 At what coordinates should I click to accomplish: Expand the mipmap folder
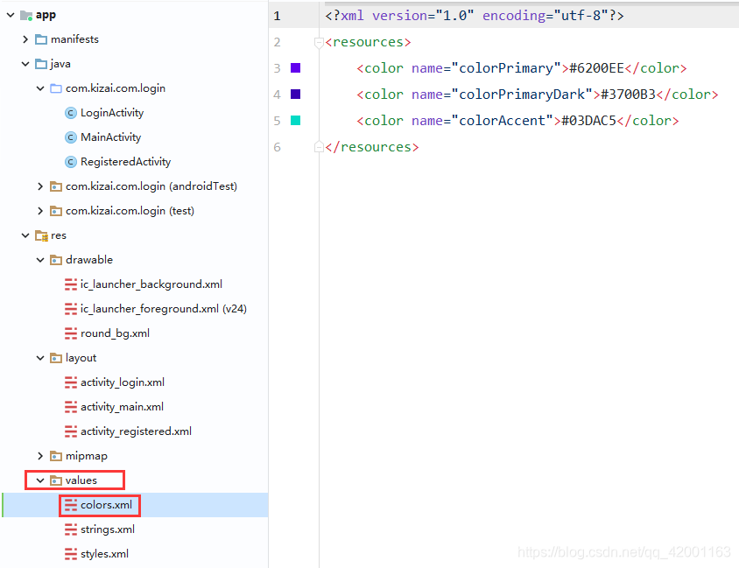(40, 456)
